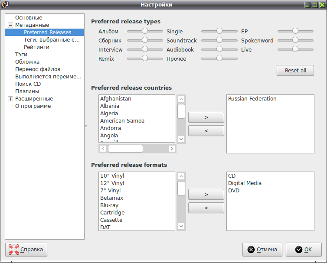Screen dimensions: 327x263
Task: Open О программе page
Action: (x=33, y=106)
